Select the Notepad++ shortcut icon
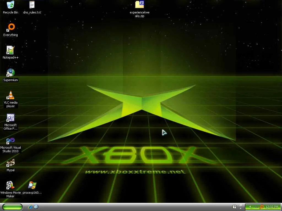282x211 pixels. coord(10,50)
